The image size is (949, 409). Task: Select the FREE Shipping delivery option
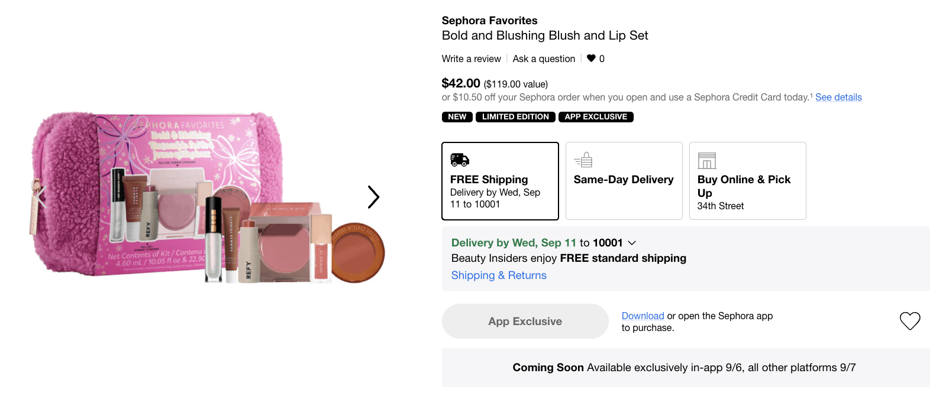(x=500, y=181)
